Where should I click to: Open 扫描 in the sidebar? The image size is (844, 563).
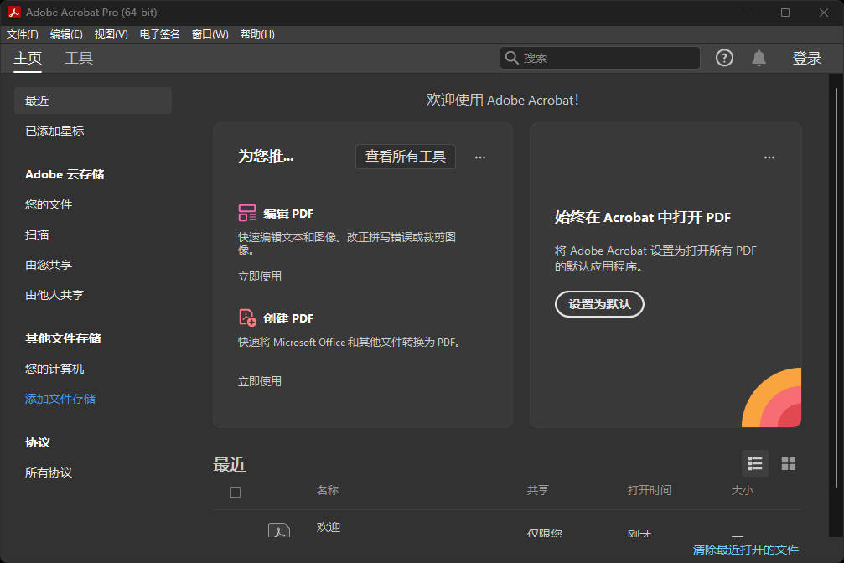click(37, 235)
